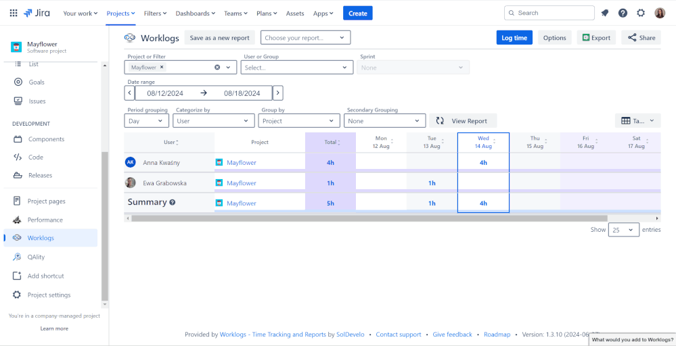Click the Search input field
This screenshot has height=346, width=676.
tap(549, 13)
